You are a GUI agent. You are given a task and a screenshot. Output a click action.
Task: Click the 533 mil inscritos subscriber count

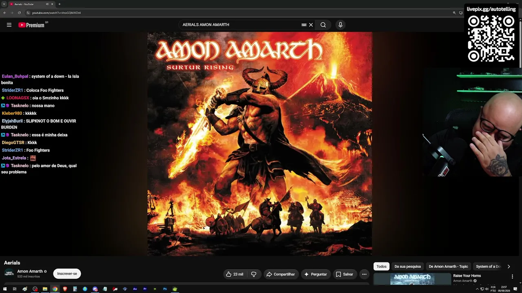tap(29, 277)
